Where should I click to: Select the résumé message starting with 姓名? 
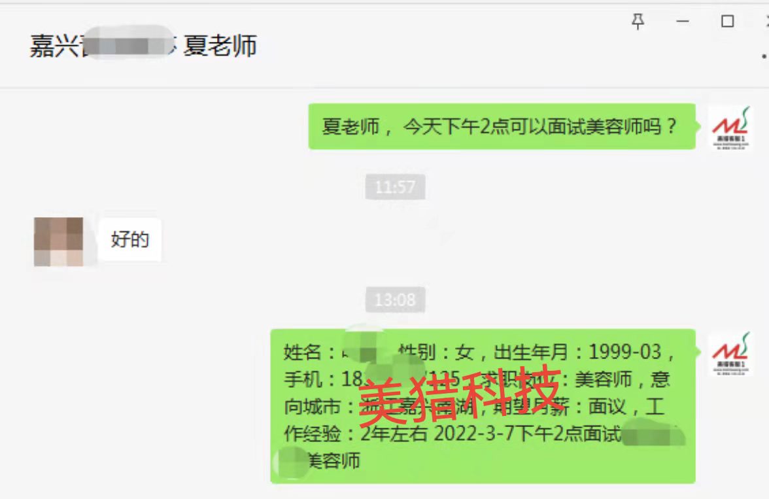tap(483, 405)
